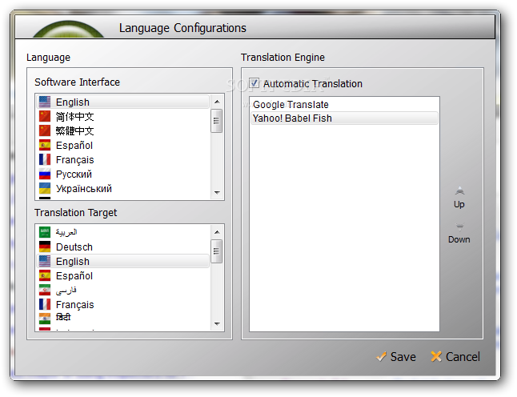The width and height of the screenshot is (517, 397).
Task: Select Yahoo! Babel Fish engine
Action: (344, 118)
